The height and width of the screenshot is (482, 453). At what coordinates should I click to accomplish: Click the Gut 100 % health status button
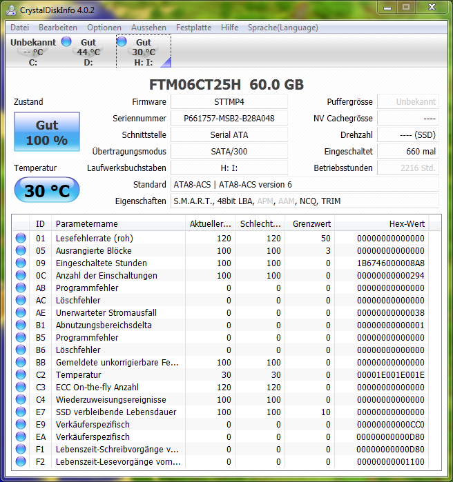point(47,132)
